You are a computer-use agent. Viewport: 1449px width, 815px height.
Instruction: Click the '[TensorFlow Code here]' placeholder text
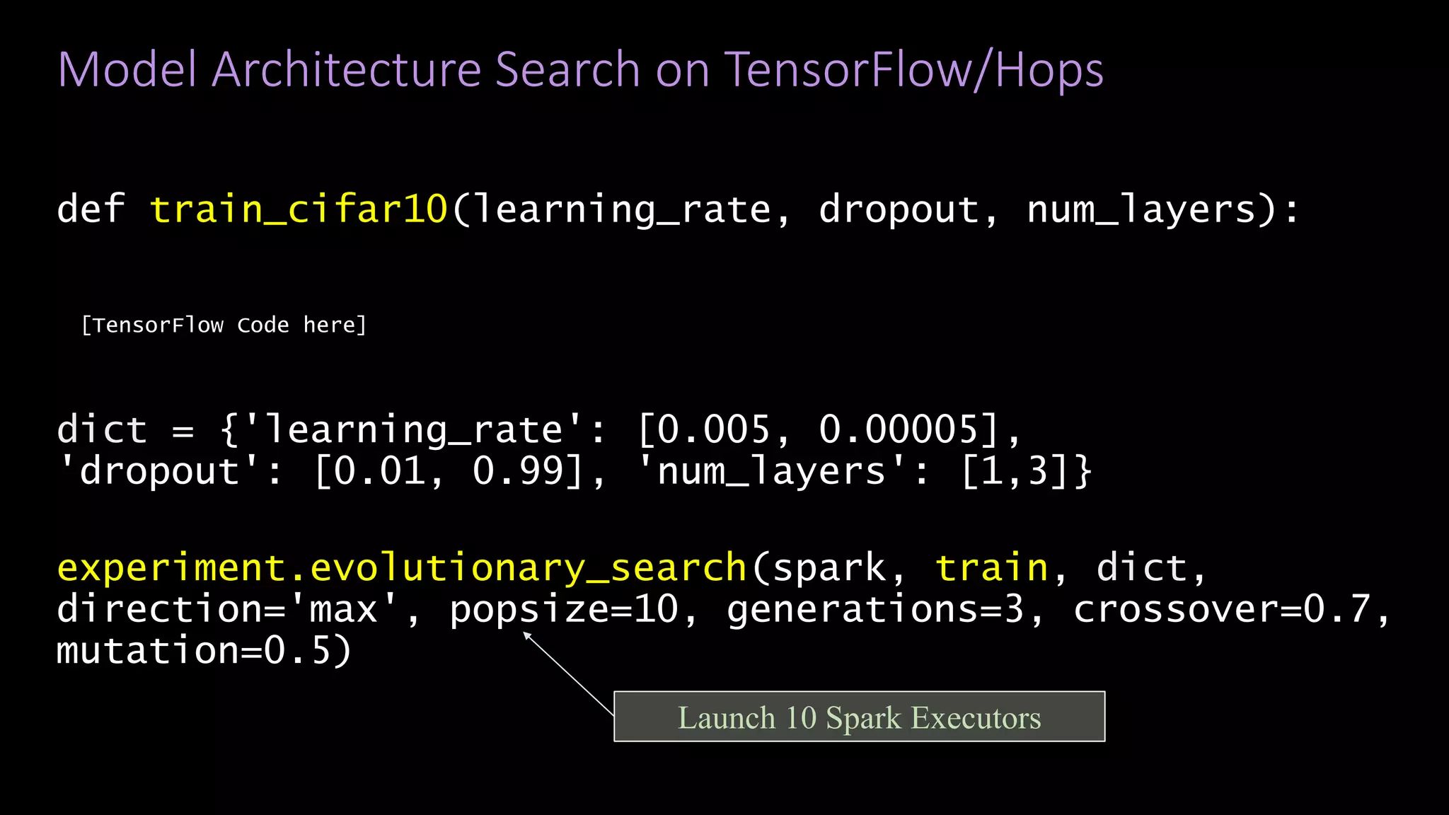224,325
